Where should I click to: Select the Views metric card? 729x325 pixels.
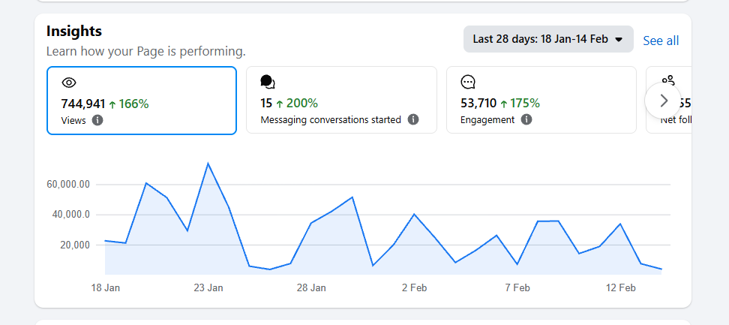coord(142,100)
